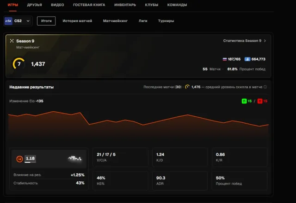Open the Матчмейкинг section
This screenshot has height=203, width=296.
click(115, 21)
